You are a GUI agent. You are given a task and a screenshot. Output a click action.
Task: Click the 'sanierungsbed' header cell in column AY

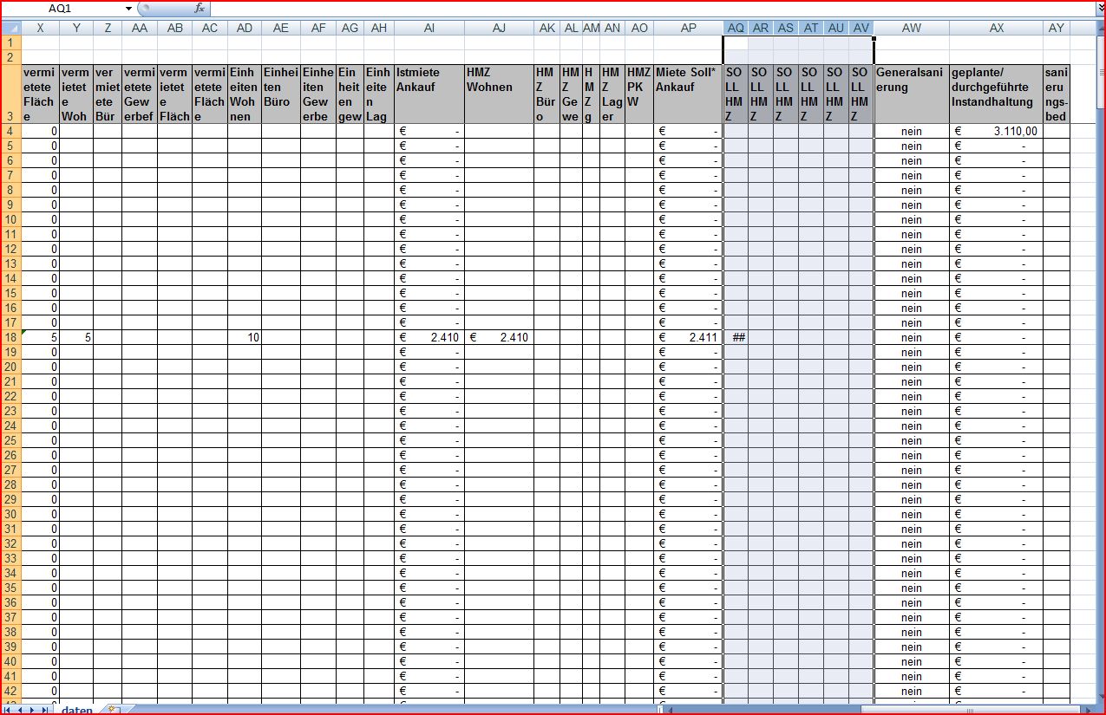pos(1056,94)
